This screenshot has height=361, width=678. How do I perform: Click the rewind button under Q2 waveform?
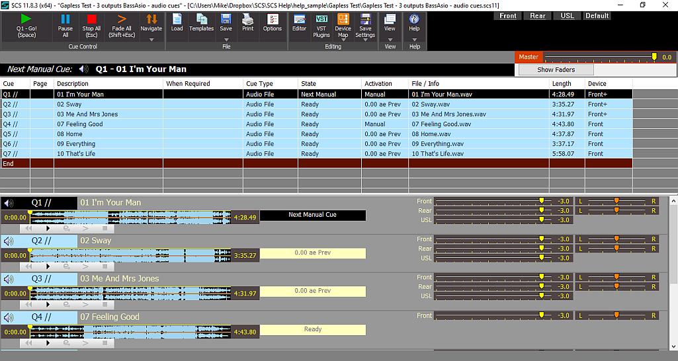pos(28,266)
